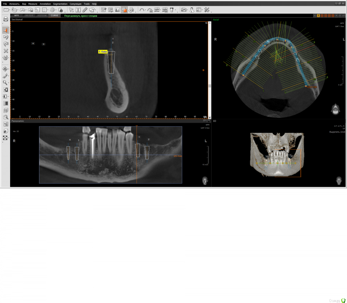Screen dimensions: 347x303
Task: Select the Invert contrast icon
Action: tap(5, 90)
